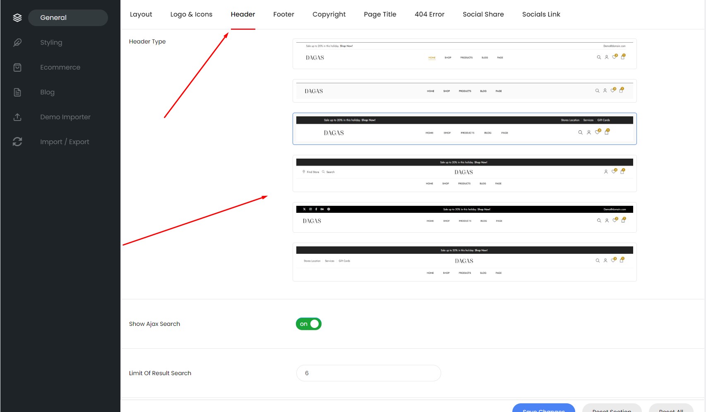706x412 pixels.
Task: Click the Demo Importer upload icon
Action: (x=17, y=117)
